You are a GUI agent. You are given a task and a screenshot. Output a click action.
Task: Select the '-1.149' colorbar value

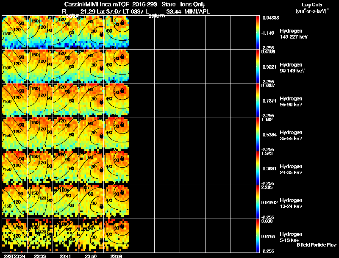(x=268, y=33)
